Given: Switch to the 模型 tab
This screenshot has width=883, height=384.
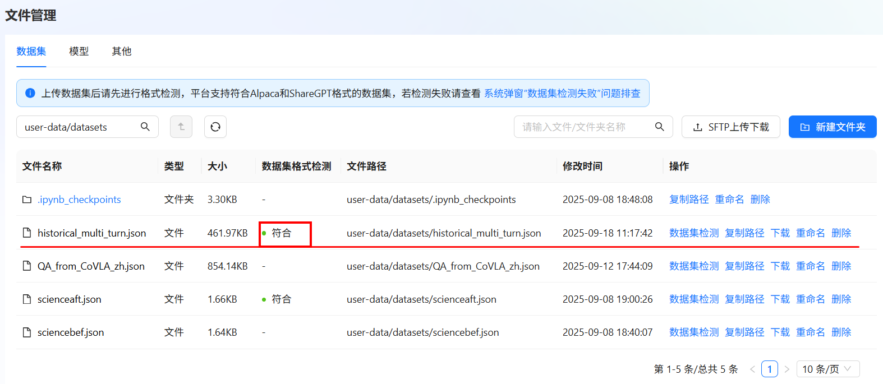Looking at the screenshot, I should 79,52.
